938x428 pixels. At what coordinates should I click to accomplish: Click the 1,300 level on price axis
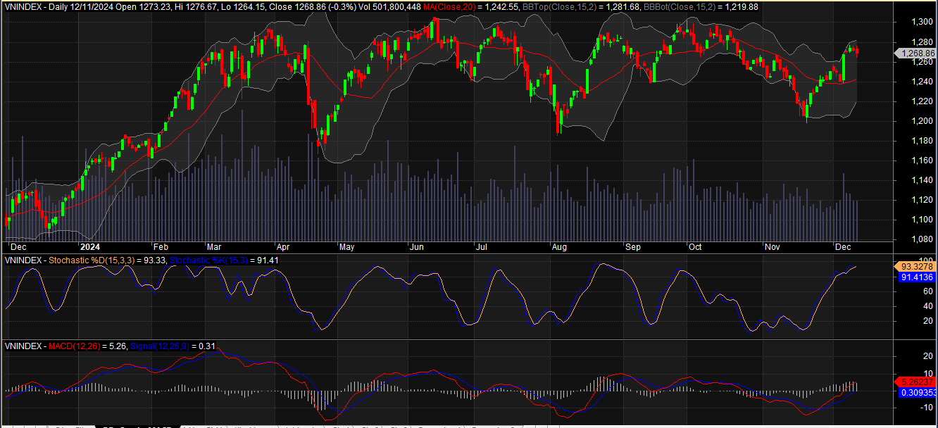(912, 22)
